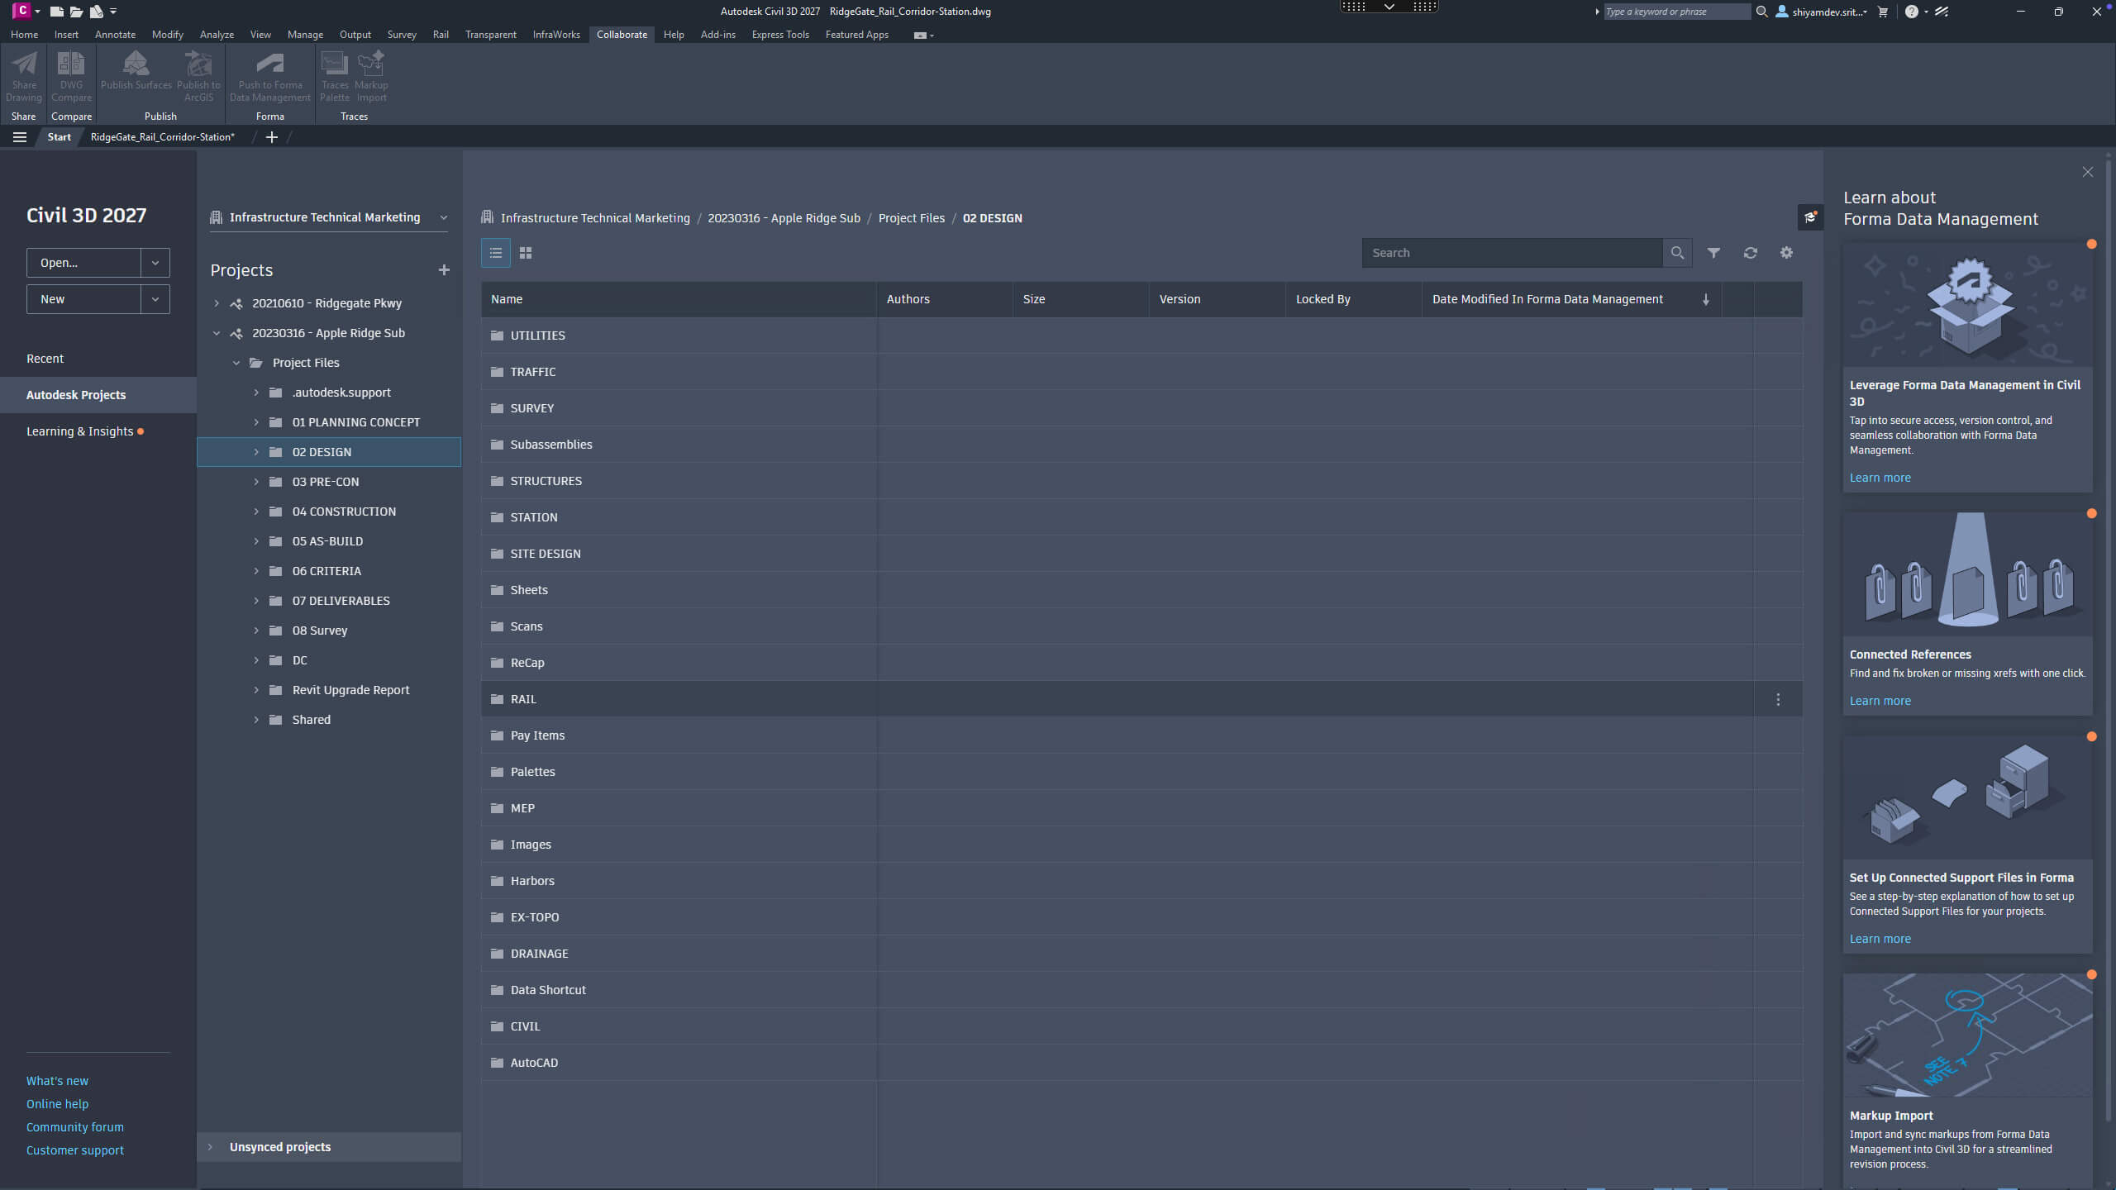Sort by the Name column header
The height and width of the screenshot is (1190, 2116).
coord(679,299)
